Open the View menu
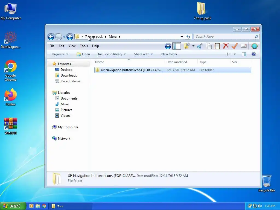280x210 pixels. (72, 46)
